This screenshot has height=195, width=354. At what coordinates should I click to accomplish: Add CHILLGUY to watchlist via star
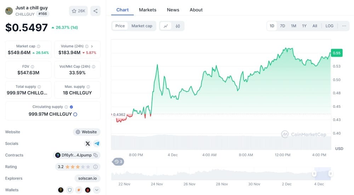point(78,11)
